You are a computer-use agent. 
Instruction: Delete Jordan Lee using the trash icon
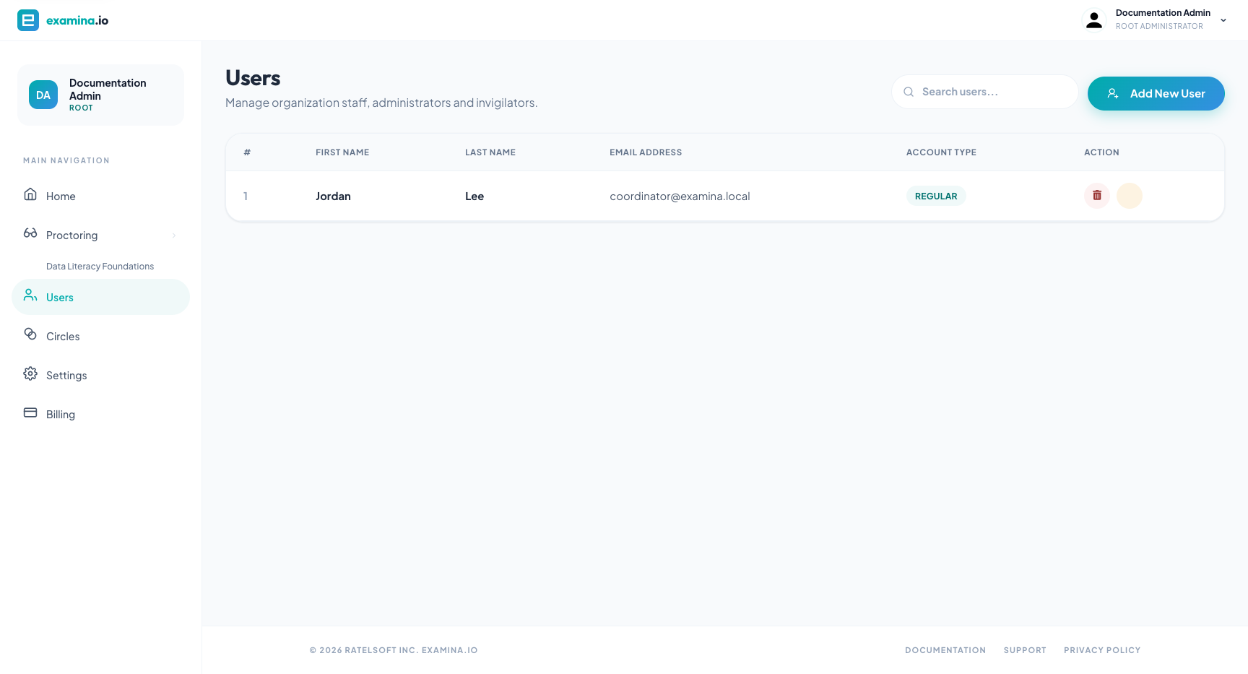pos(1097,196)
